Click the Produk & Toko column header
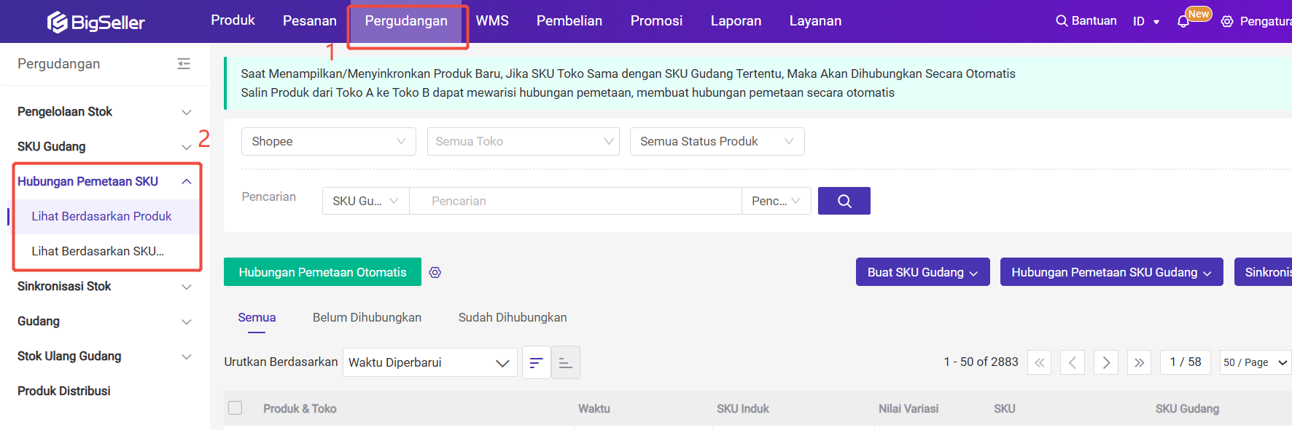 click(300, 409)
